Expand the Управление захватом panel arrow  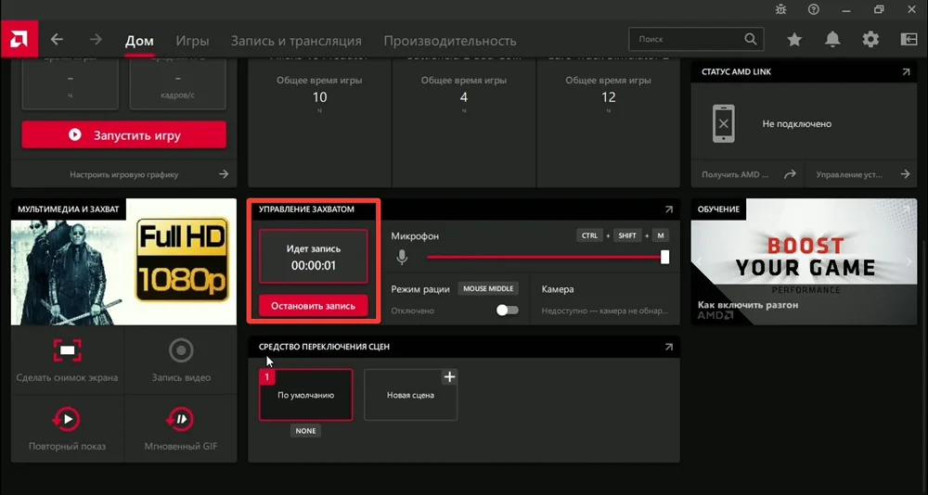coord(668,209)
